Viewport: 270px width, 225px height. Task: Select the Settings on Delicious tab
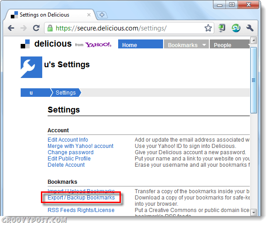50,15
